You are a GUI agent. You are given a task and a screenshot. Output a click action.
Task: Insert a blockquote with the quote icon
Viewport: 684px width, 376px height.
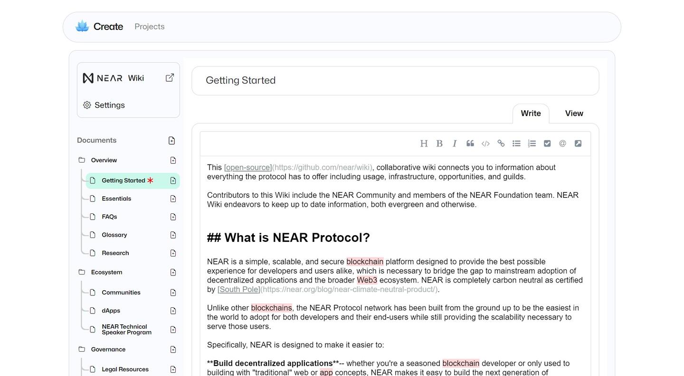(470, 144)
